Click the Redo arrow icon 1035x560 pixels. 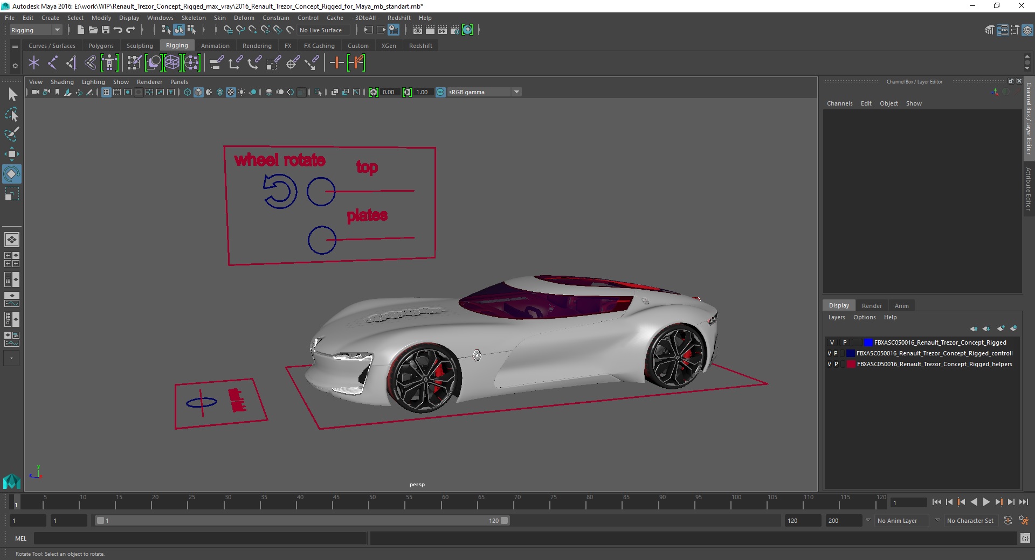130,30
